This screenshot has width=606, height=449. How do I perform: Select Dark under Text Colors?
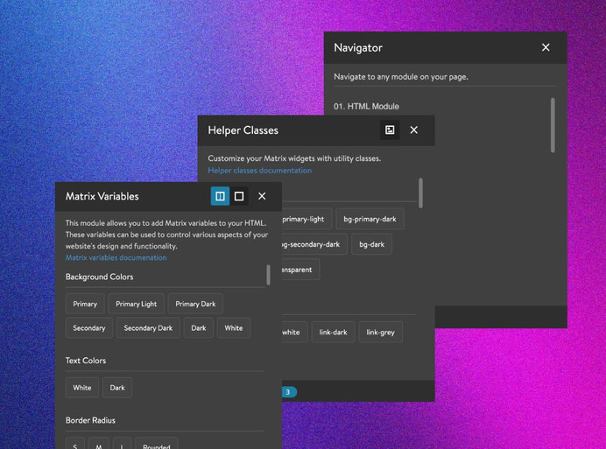(x=117, y=388)
